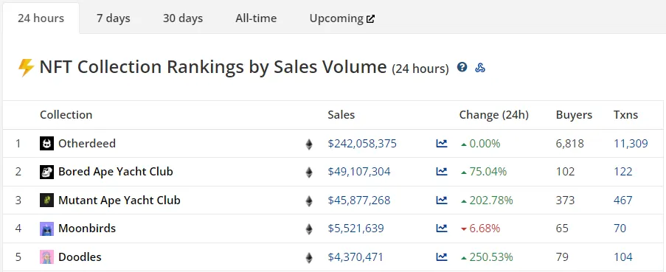
Task: Click Otherdeed sales amount $242,058,375
Action: click(x=362, y=144)
